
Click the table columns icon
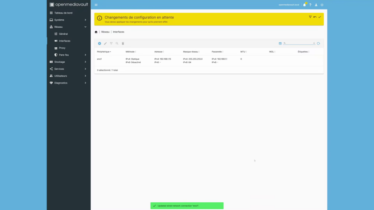point(280,43)
